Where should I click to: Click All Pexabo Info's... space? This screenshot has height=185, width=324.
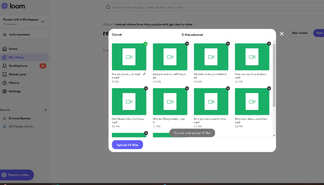(22, 126)
